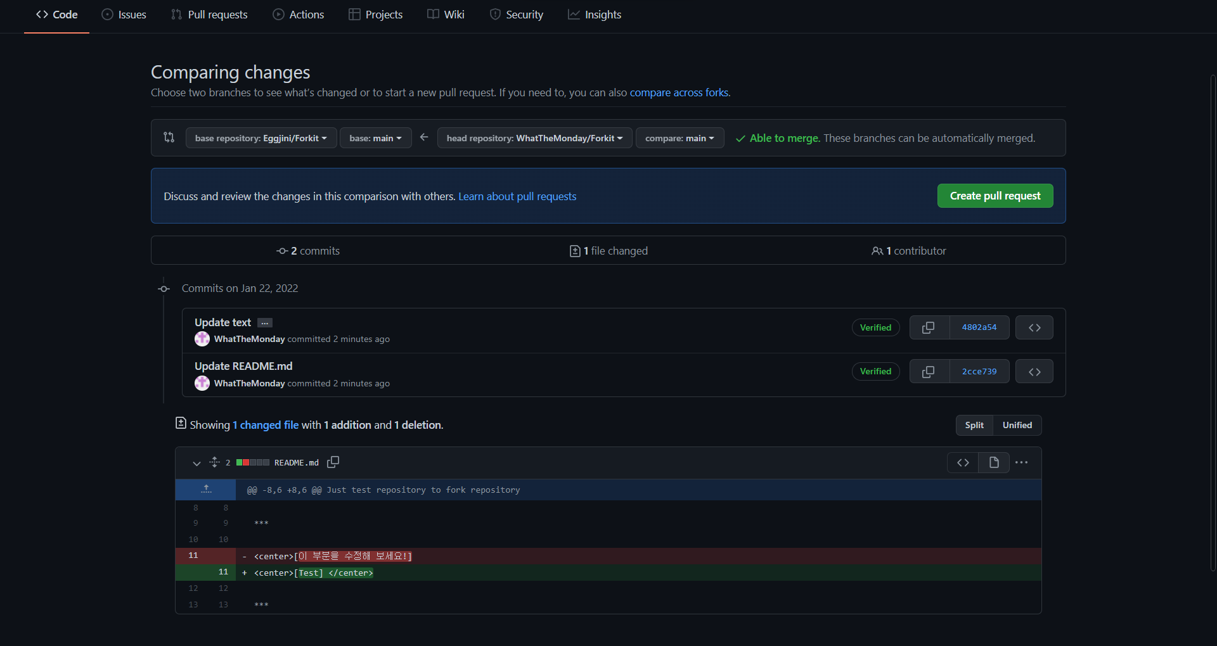Switch to Split diff view
The width and height of the screenshot is (1217, 646).
point(974,425)
